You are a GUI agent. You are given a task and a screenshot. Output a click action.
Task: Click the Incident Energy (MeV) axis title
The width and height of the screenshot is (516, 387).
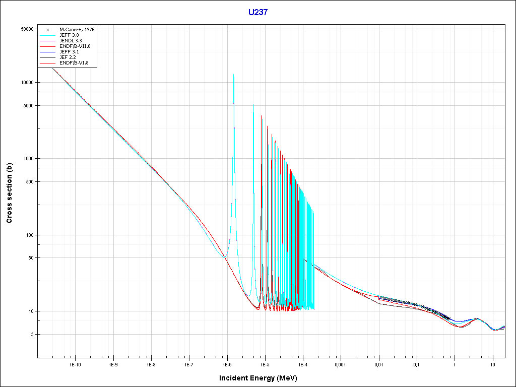pos(262,378)
